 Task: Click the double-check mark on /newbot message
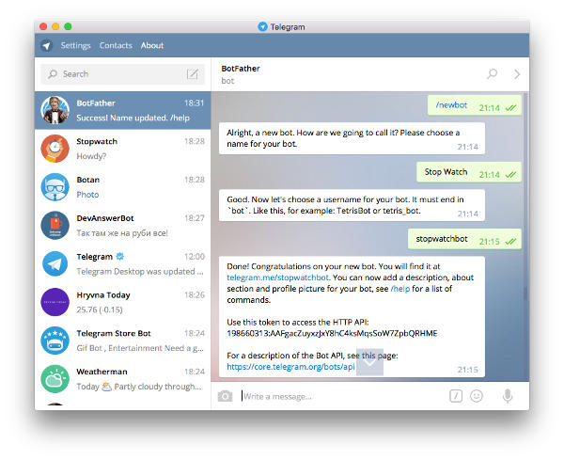click(x=510, y=107)
